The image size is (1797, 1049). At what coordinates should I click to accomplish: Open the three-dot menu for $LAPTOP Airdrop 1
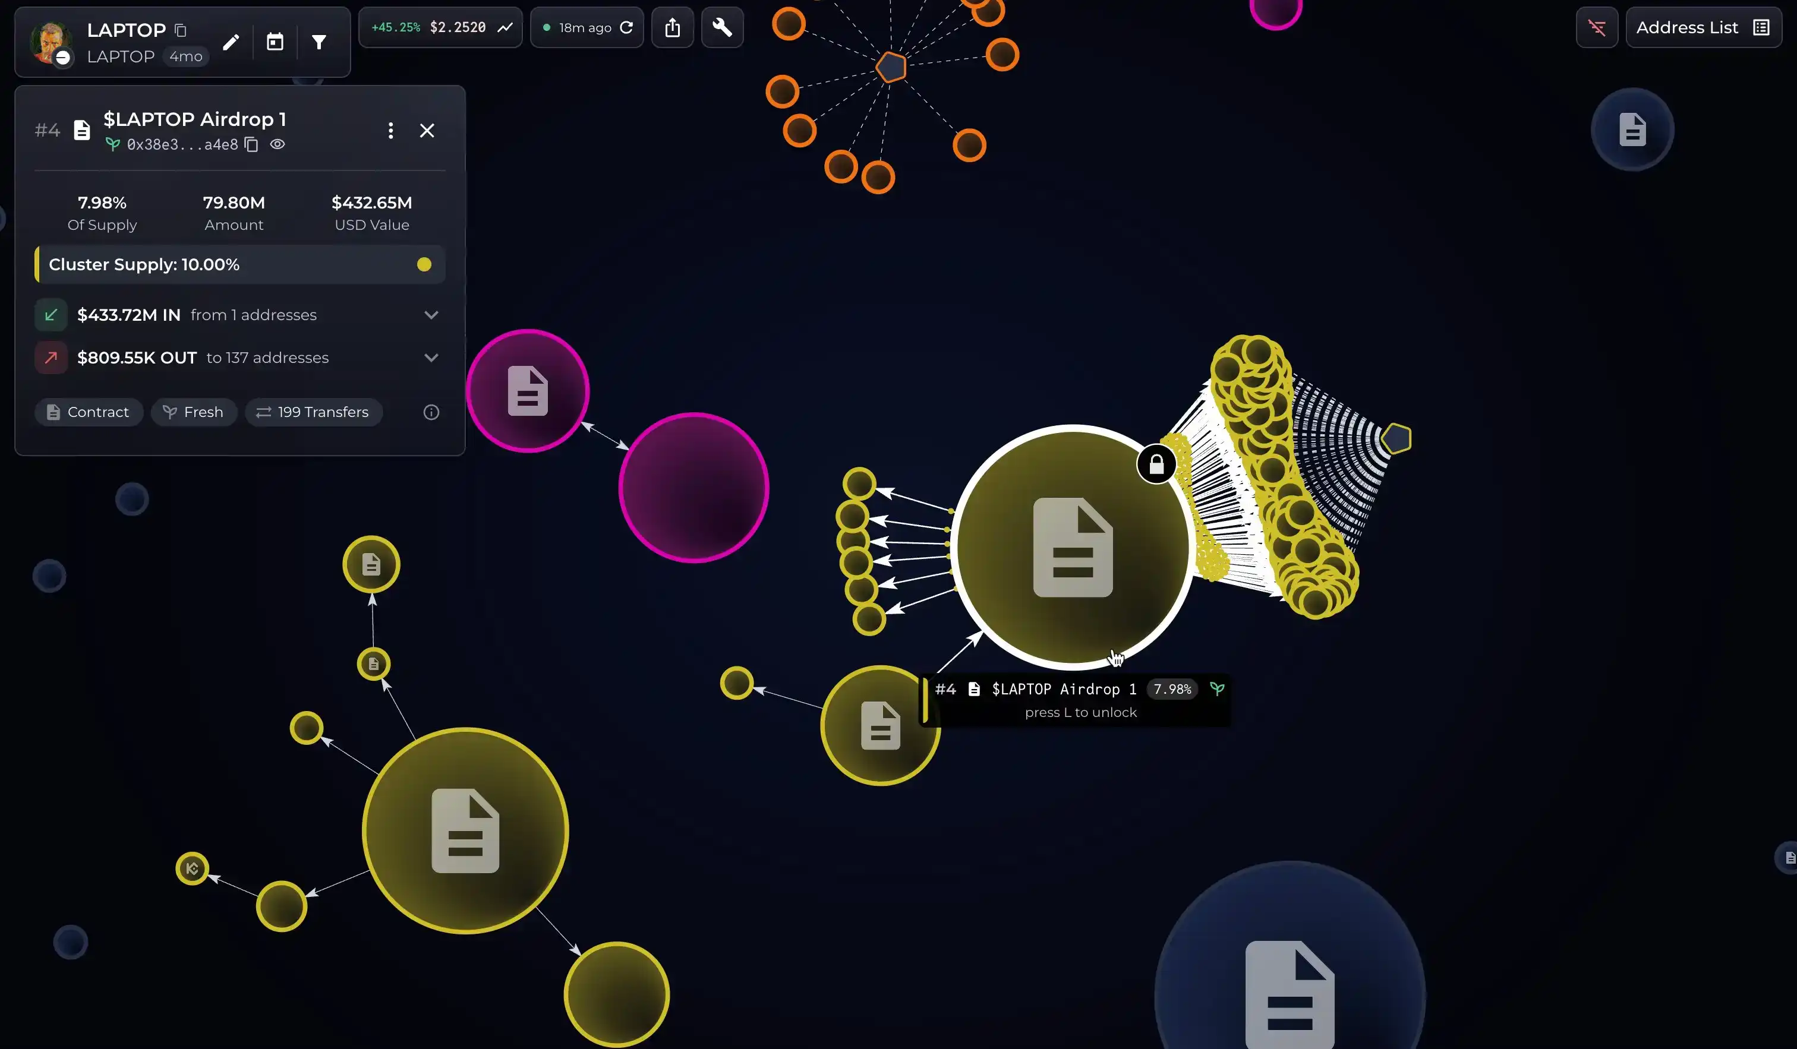point(390,129)
